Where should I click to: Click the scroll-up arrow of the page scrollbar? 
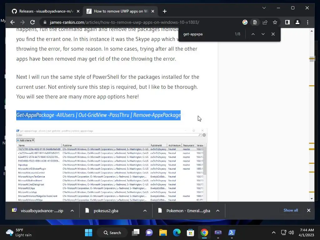(312, 31)
